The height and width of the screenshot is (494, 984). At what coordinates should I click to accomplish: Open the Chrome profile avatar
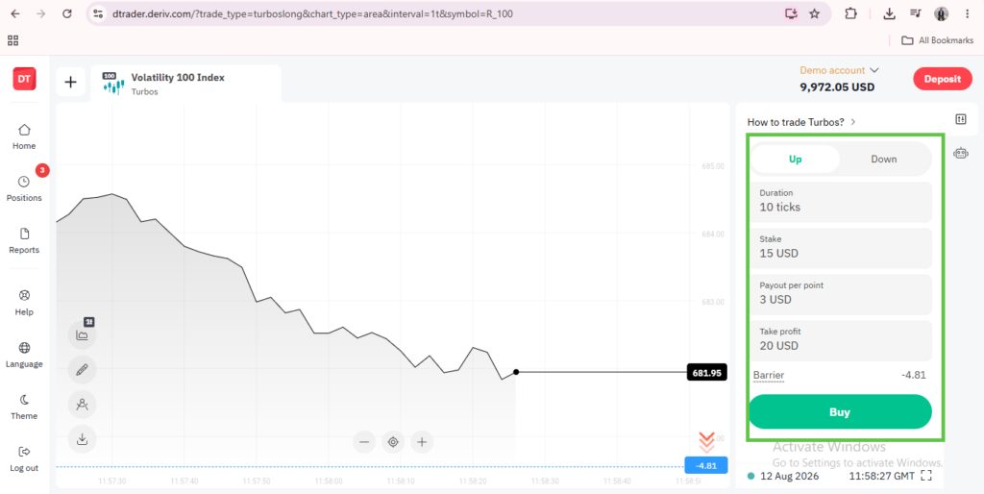(x=941, y=13)
